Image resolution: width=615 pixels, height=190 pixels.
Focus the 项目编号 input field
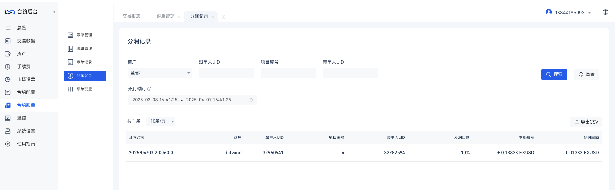(288, 73)
